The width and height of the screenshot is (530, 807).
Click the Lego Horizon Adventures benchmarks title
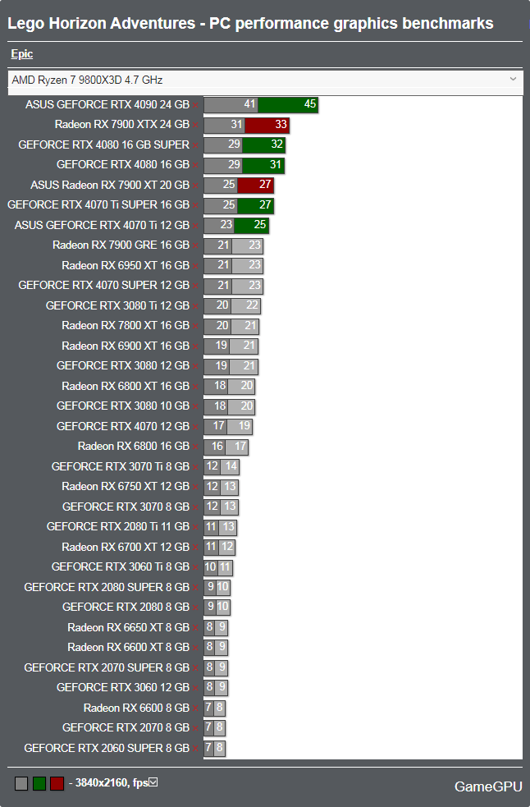point(250,23)
